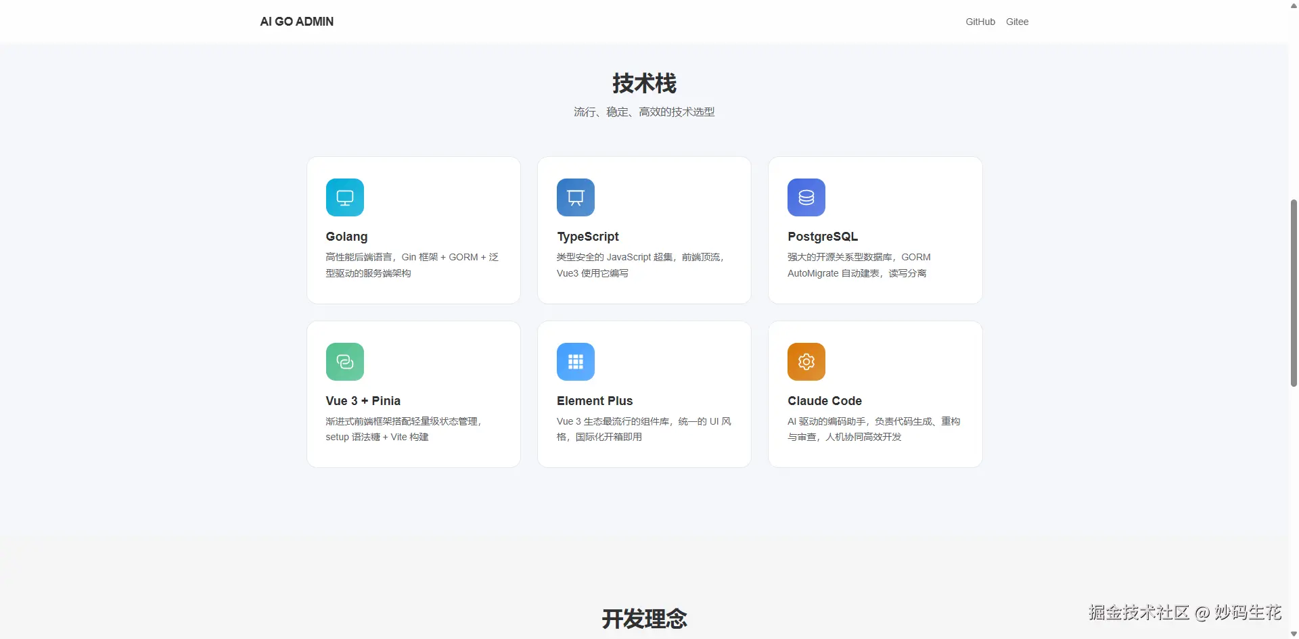Click the Golang monitor icon

345,197
